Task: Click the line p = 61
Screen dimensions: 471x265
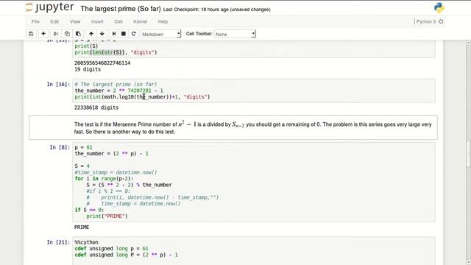Action: tap(83, 147)
